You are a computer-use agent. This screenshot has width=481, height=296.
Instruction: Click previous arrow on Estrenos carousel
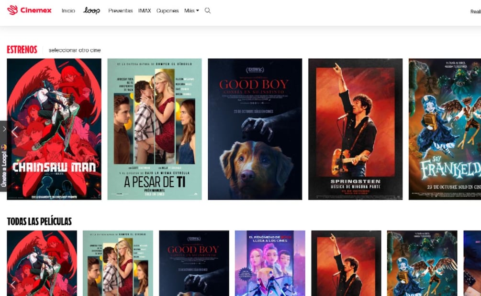pyautogui.click(x=14, y=132)
